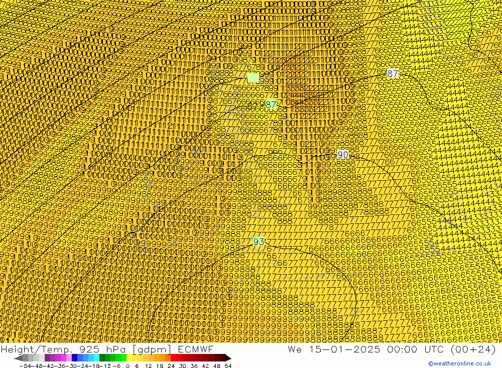
Task: Pick the dark blue swatch at -30
Action: point(74,358)
